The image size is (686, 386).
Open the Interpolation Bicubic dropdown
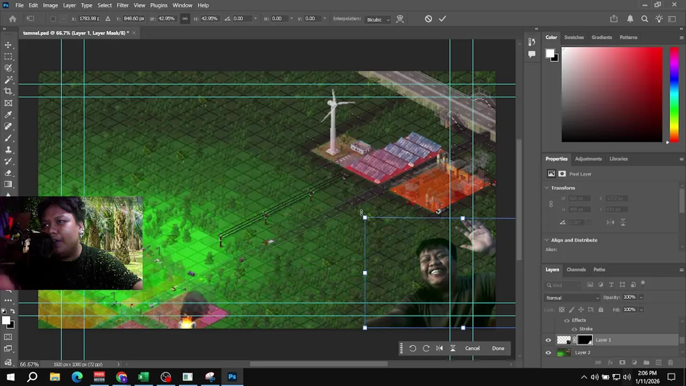[378, 19]
